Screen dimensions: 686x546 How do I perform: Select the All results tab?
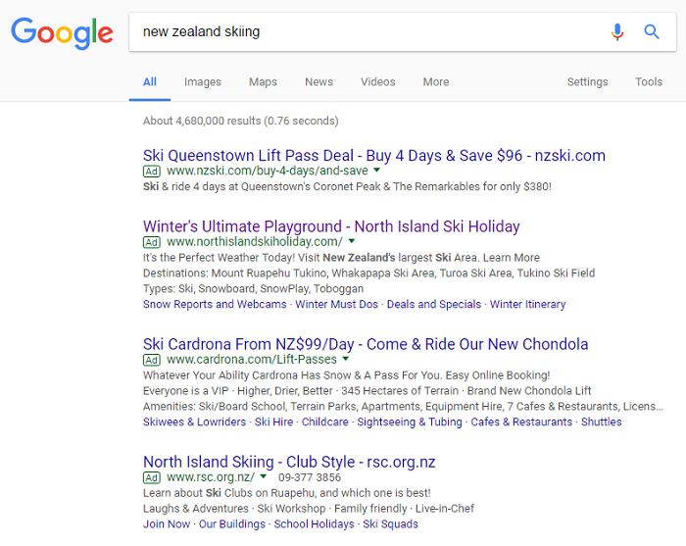150,81
